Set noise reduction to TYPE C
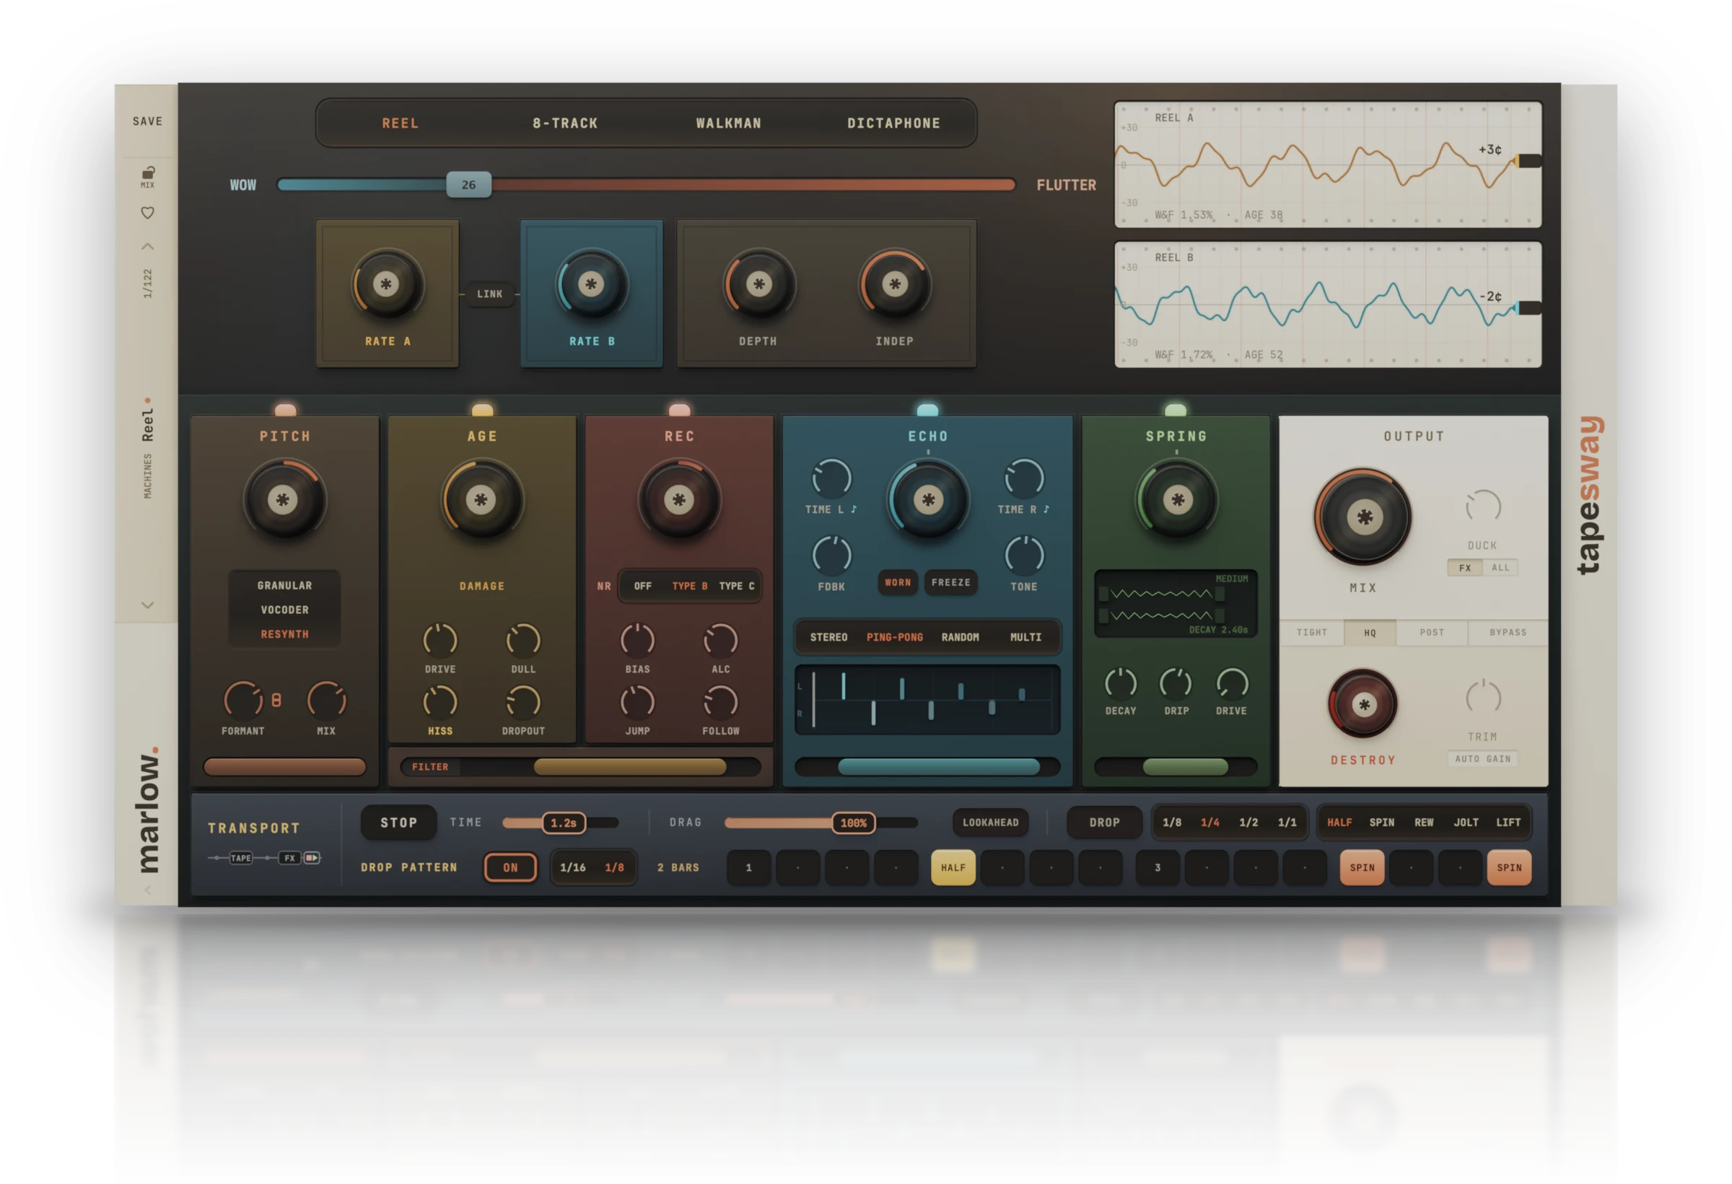The width and height of the screenshot is (1732, 1184). click(x=736, y=587)
